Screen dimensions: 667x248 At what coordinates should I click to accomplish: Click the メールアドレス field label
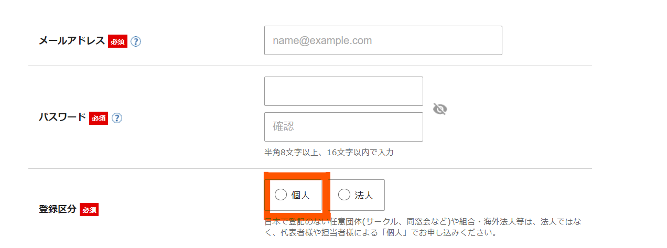click(72, 41)
